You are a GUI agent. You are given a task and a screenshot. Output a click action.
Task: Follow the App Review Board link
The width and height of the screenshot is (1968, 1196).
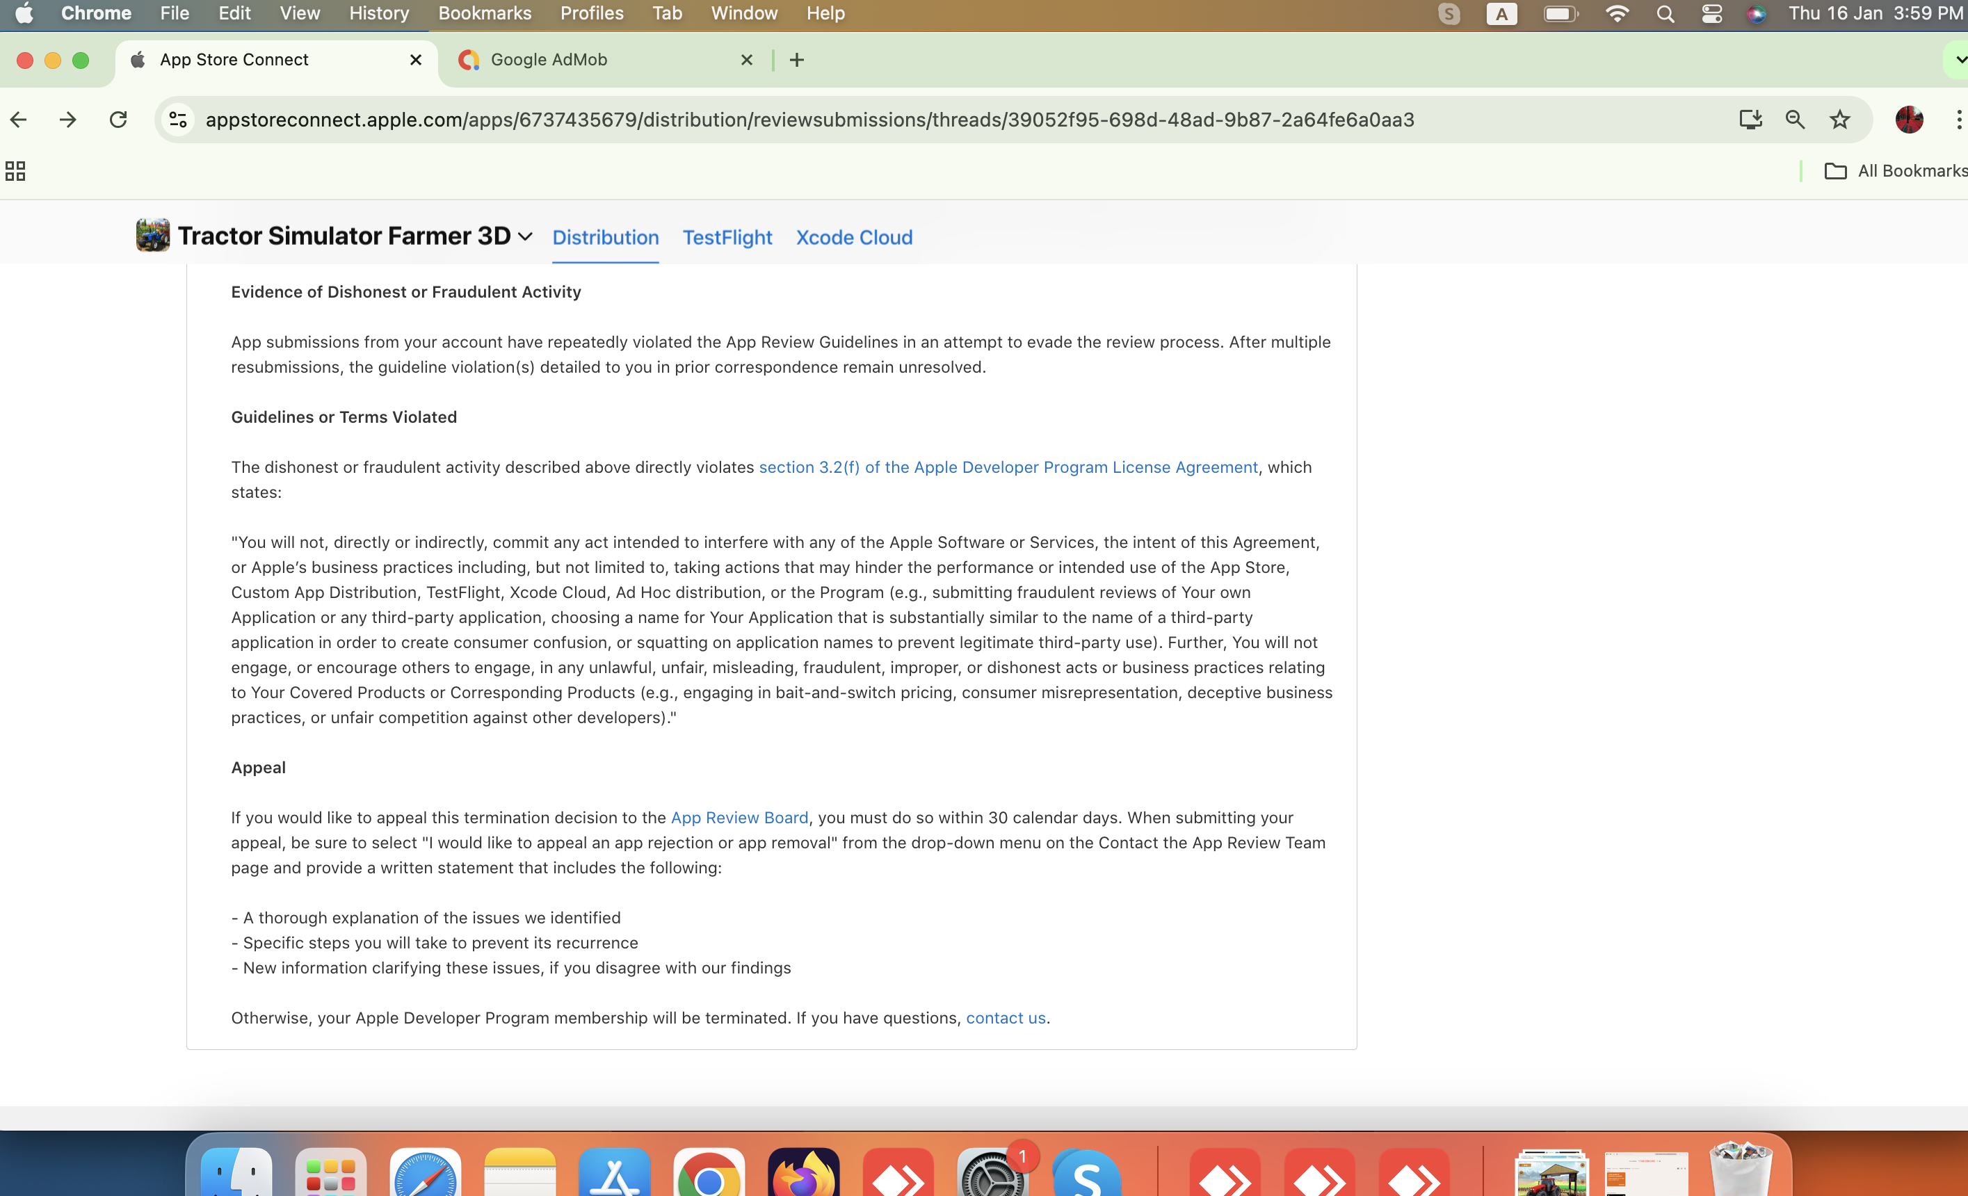tap(740, 818)
